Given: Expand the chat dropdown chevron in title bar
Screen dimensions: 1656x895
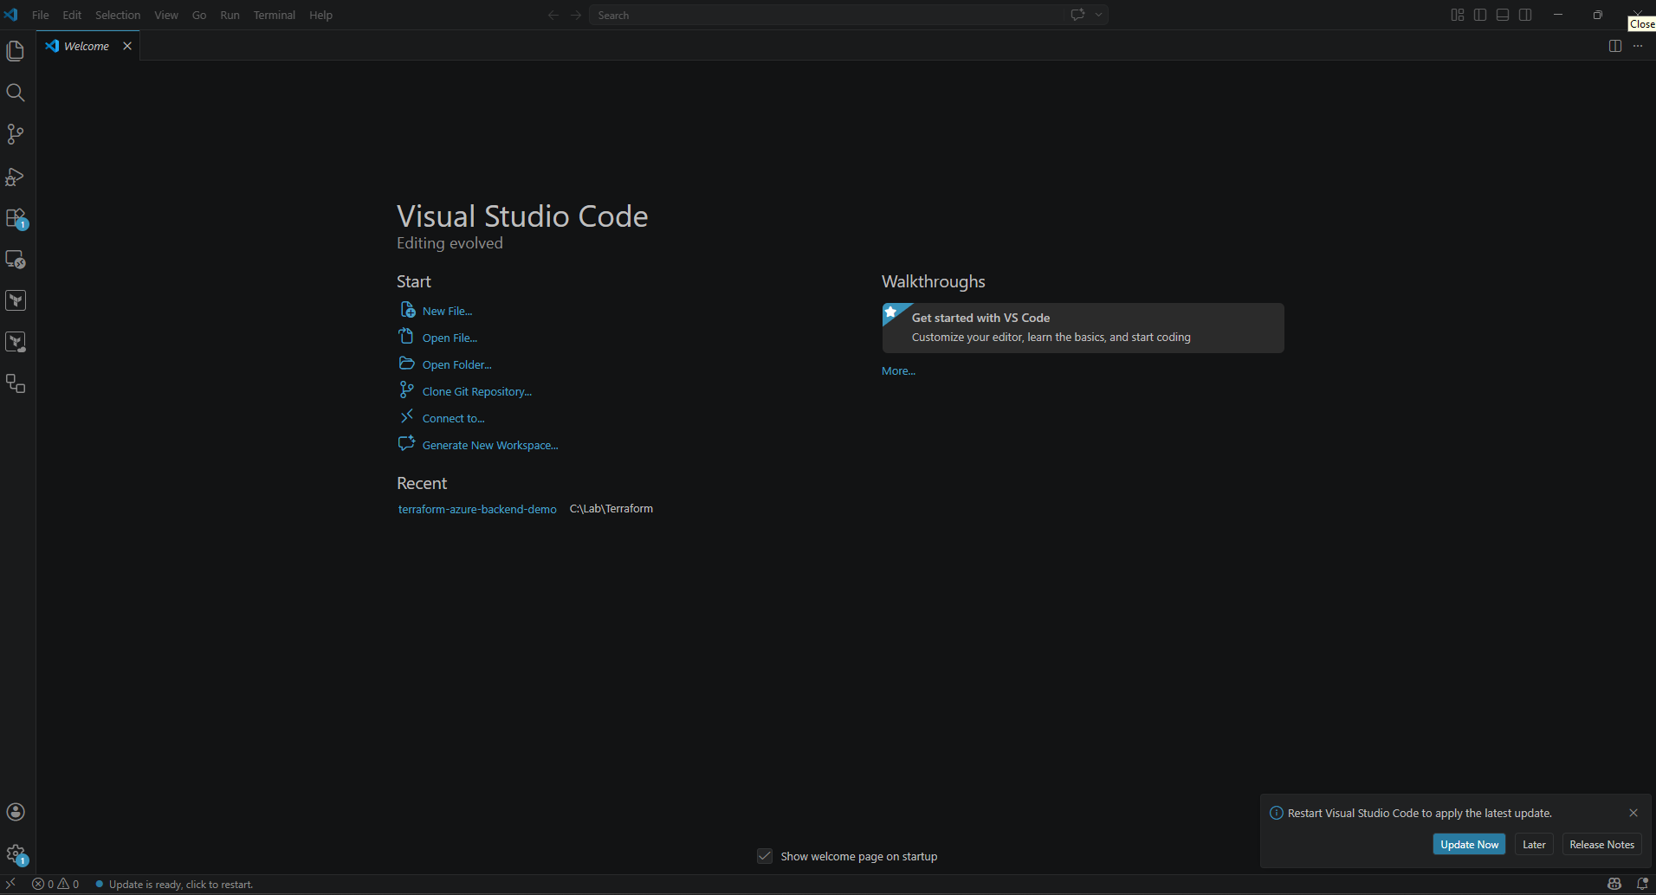Looking at the screenshot, I should point(1098,15).
